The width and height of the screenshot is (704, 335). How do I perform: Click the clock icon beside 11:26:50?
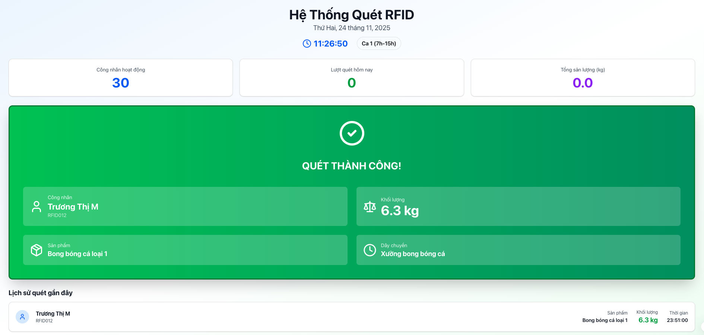[306, 43]
